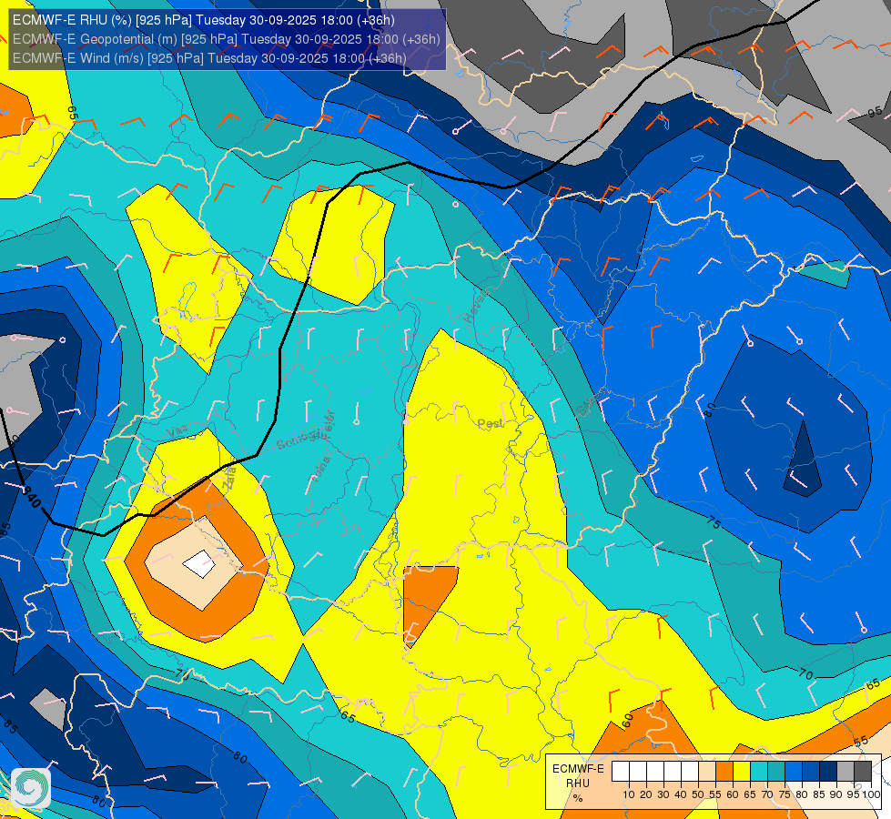Click the legend tick label 10
The height and width of the screenshot is (819, 891).
tap(629, 794)
